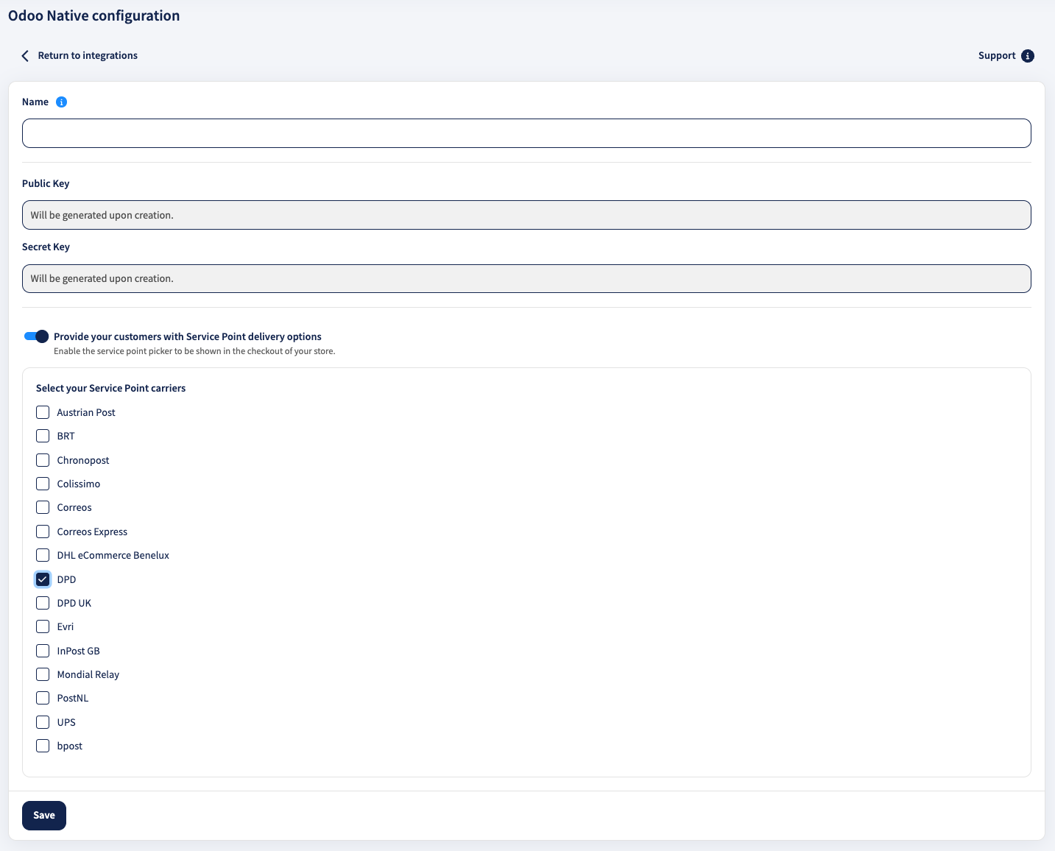The image size is (1055, 851).
Task: Check the BRT carrier checkbox
Action: click(42, 436)
